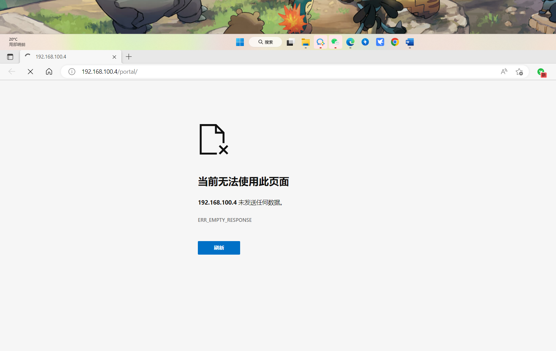Add this page to favorites
The width and height of the screenshot is (556, 351).
(x=519, y=72)
